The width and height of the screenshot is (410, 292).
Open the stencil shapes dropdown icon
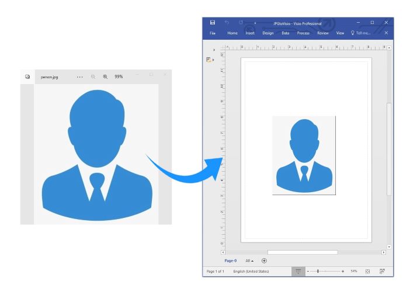click(209, 60)
